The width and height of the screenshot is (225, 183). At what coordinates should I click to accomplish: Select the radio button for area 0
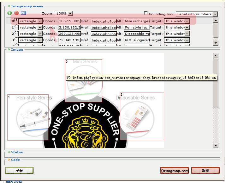16,20
